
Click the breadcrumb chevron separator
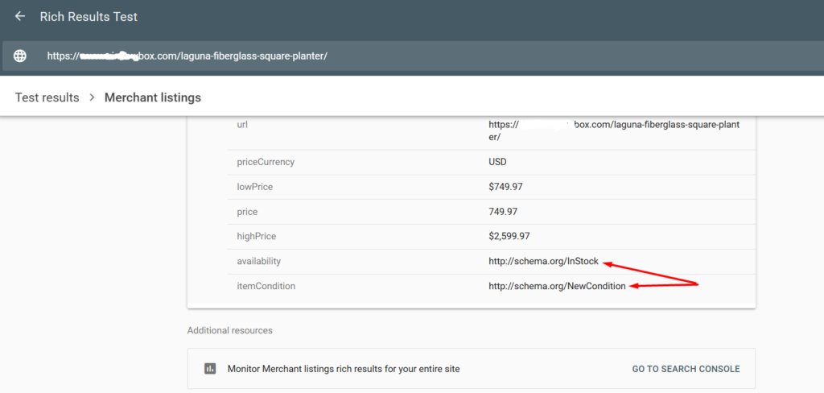[92, 97]
